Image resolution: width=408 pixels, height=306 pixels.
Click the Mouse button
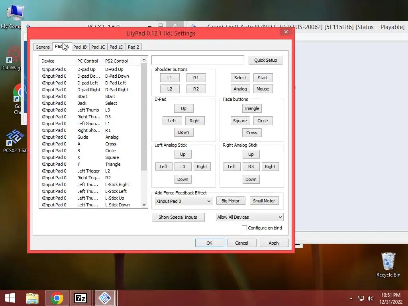coord(263,89)
